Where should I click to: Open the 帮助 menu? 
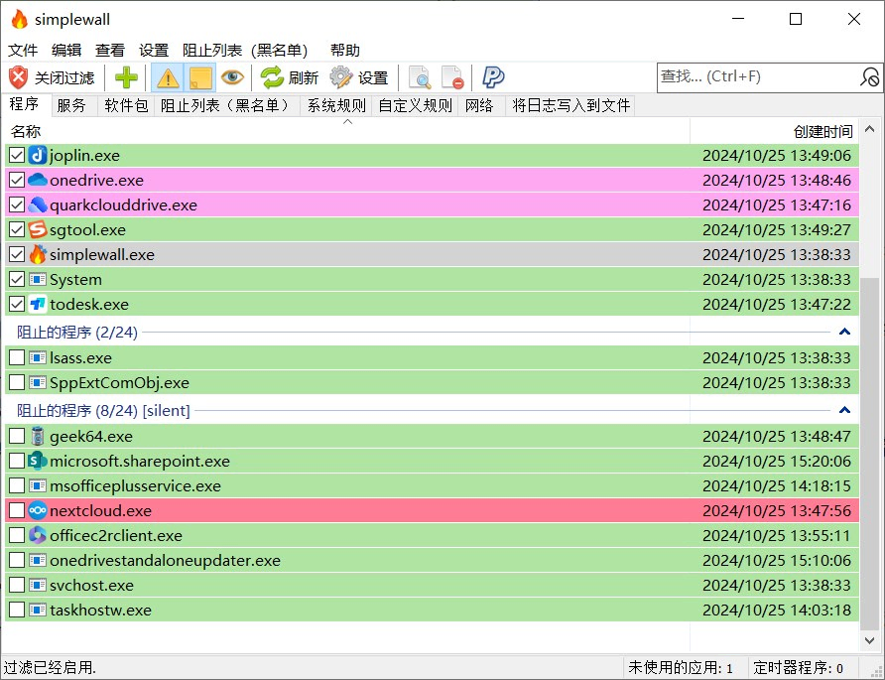[x=343, y=50]
